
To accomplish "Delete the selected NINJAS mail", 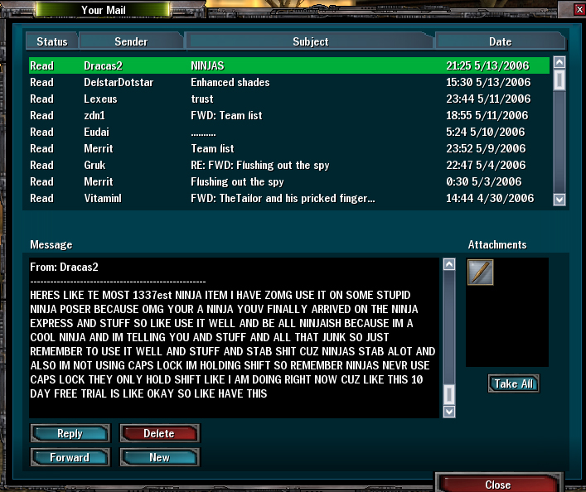I will 160,433.
